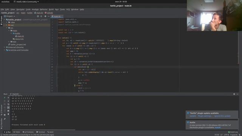Click Update link in Kotlin plugin notification
The width and height of the screenshot is (242, 136).
192,116
